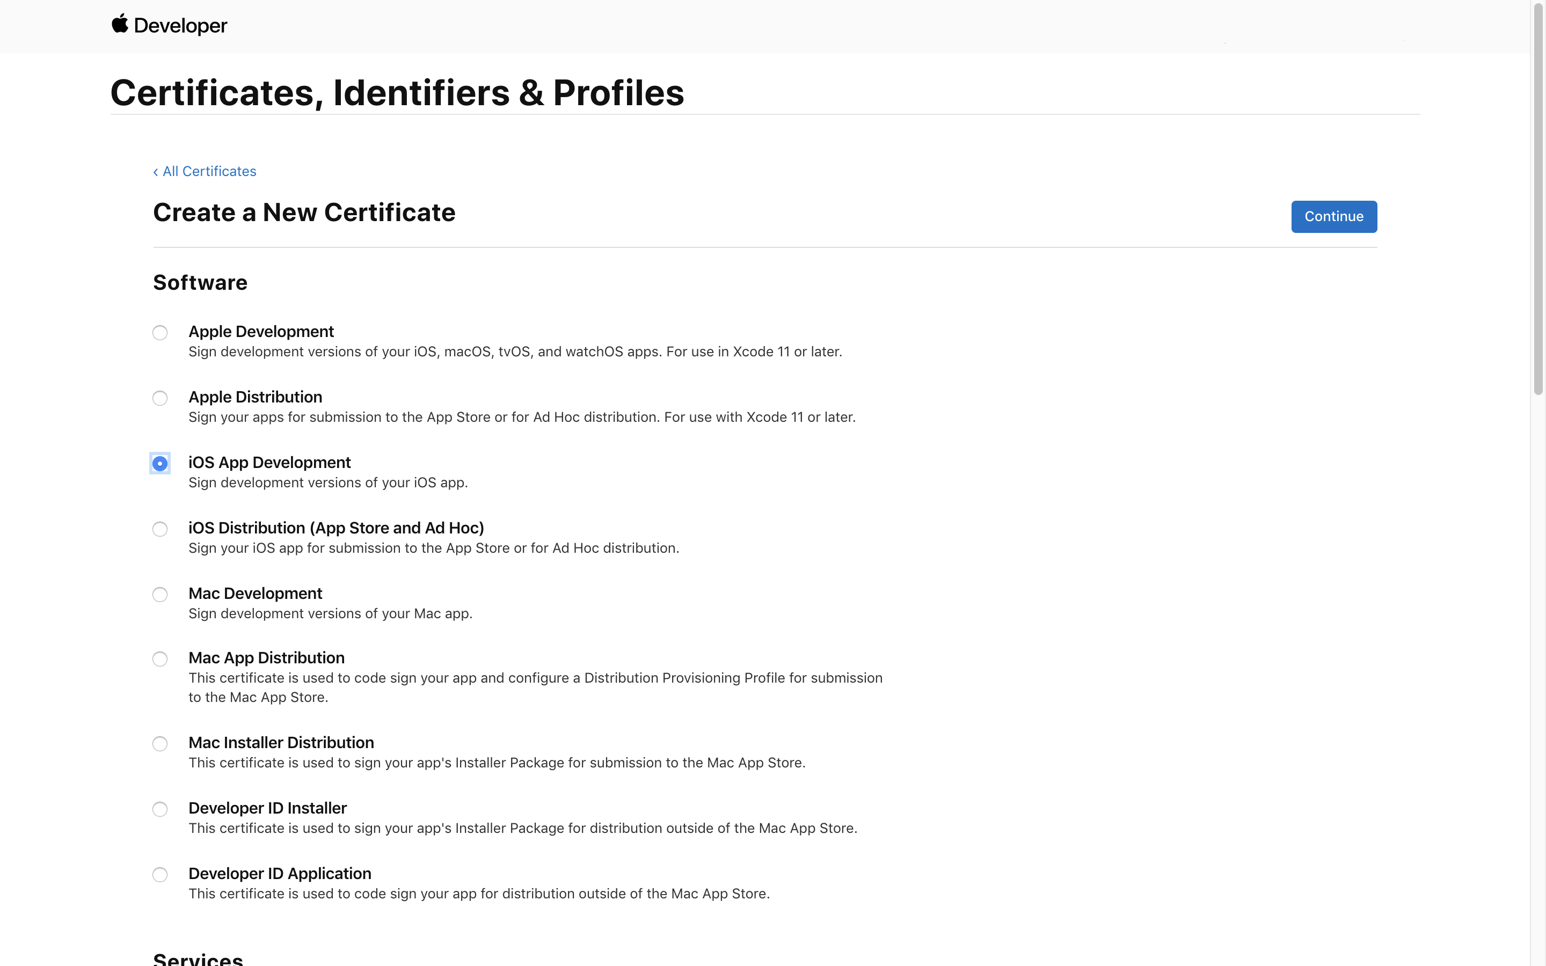Click the 'Software' section heading
The width and height of the screenshot is (1546, 966).
tap(200, 282)
